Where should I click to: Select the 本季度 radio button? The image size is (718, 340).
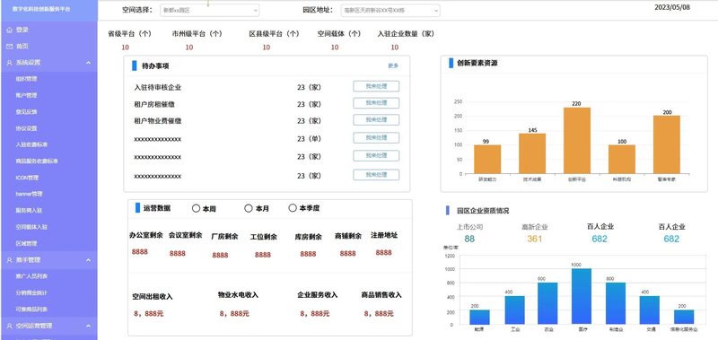point(293,208)
